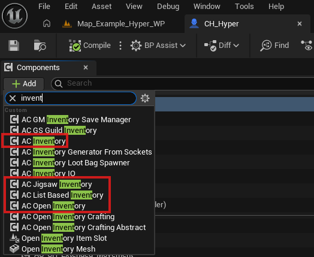Open the Window menu
Image resolution: width=314 pixels, height=257 pixels.
click(207, 7)
